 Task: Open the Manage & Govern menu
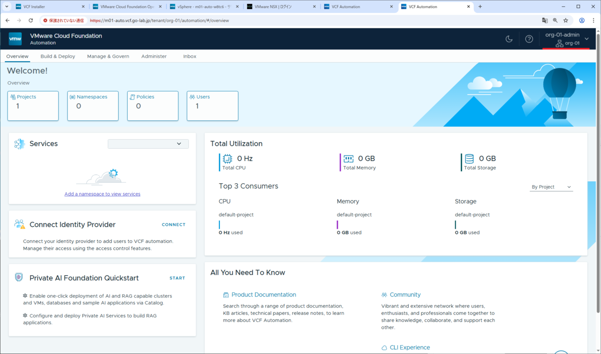pos(108,57)
